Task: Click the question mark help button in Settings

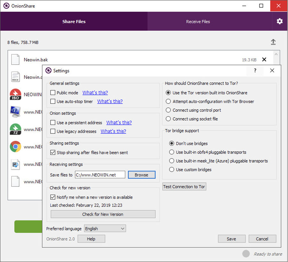Action: 255,70
